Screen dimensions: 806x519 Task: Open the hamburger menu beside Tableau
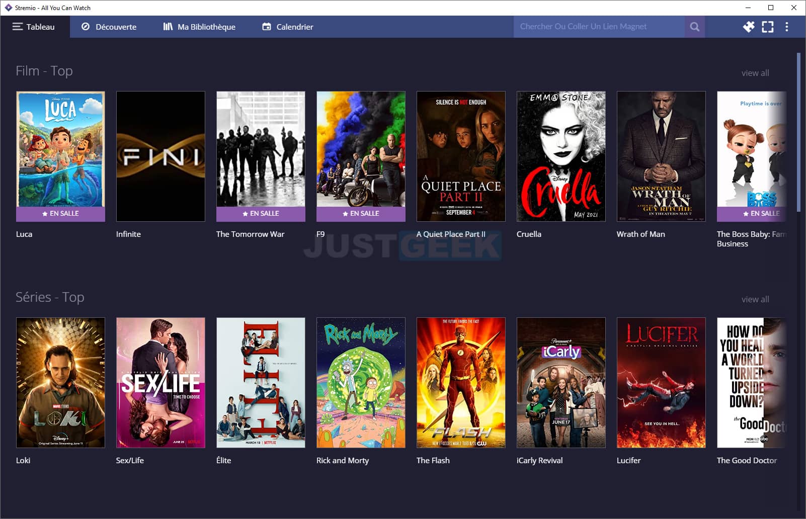pyautogui.click(x=18, y=27)
